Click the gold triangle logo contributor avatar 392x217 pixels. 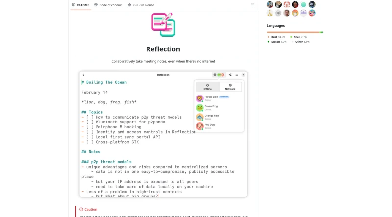click(270, 13)
